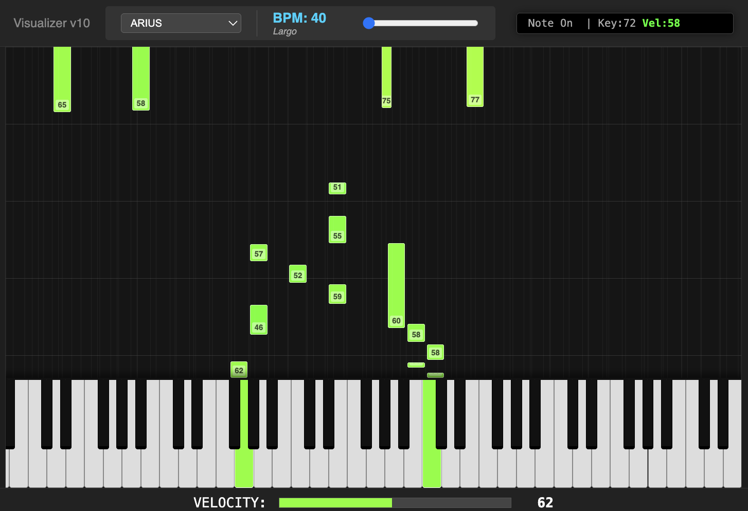Select the note block labeled 57
This screenshot has height=511, width=748.
point(259,253)
